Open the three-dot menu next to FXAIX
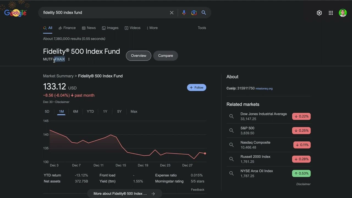 click(x=69, y=59)
